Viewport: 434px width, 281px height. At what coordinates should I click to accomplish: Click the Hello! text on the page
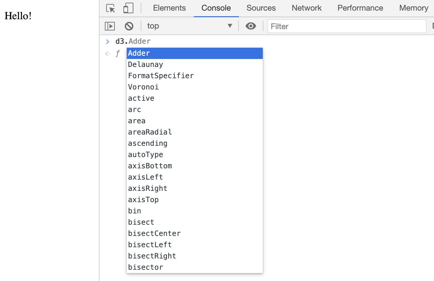coord(18,16)
